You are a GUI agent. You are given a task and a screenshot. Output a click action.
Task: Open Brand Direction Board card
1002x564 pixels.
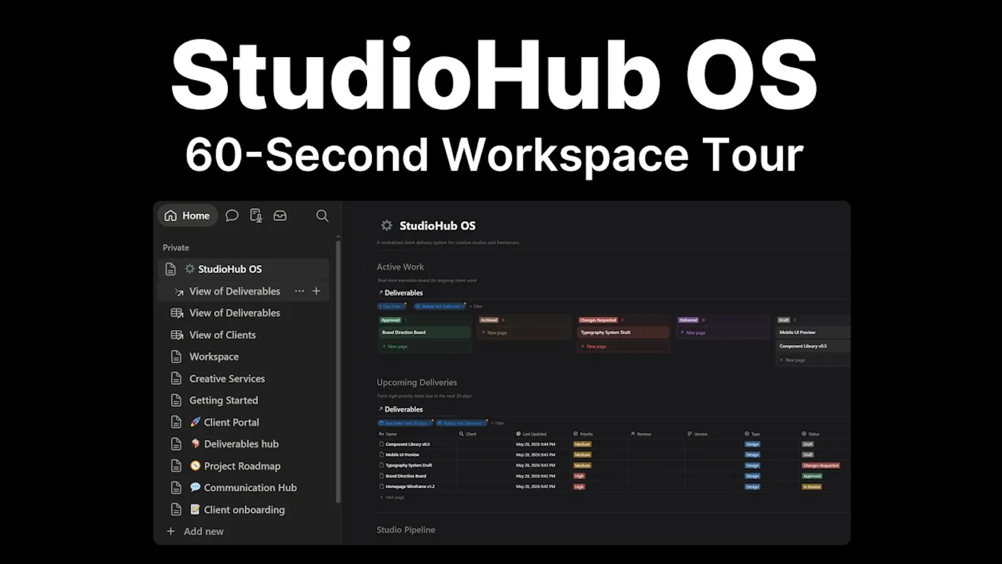click(425, 332)
